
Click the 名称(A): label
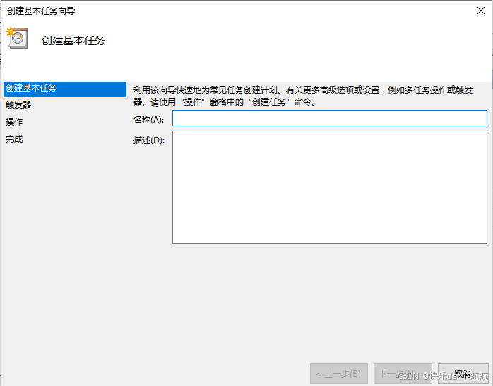point(148,120)
